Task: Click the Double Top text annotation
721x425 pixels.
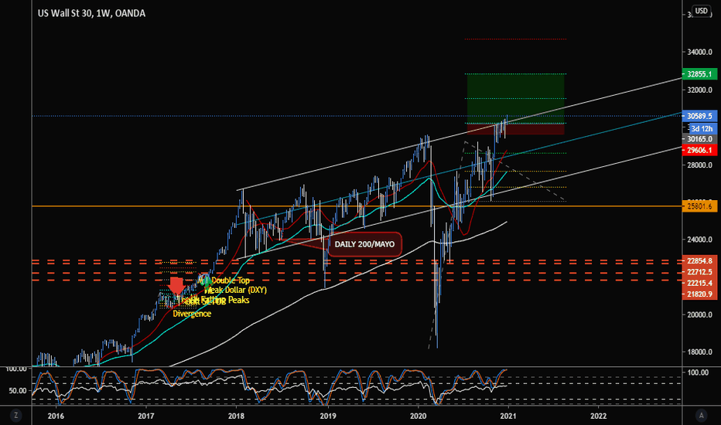Action: (x=231, y=280)
